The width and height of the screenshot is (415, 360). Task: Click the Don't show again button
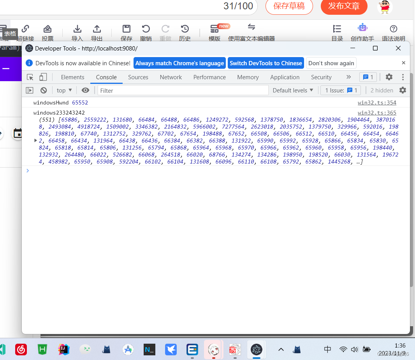click(x=331, y=63)
